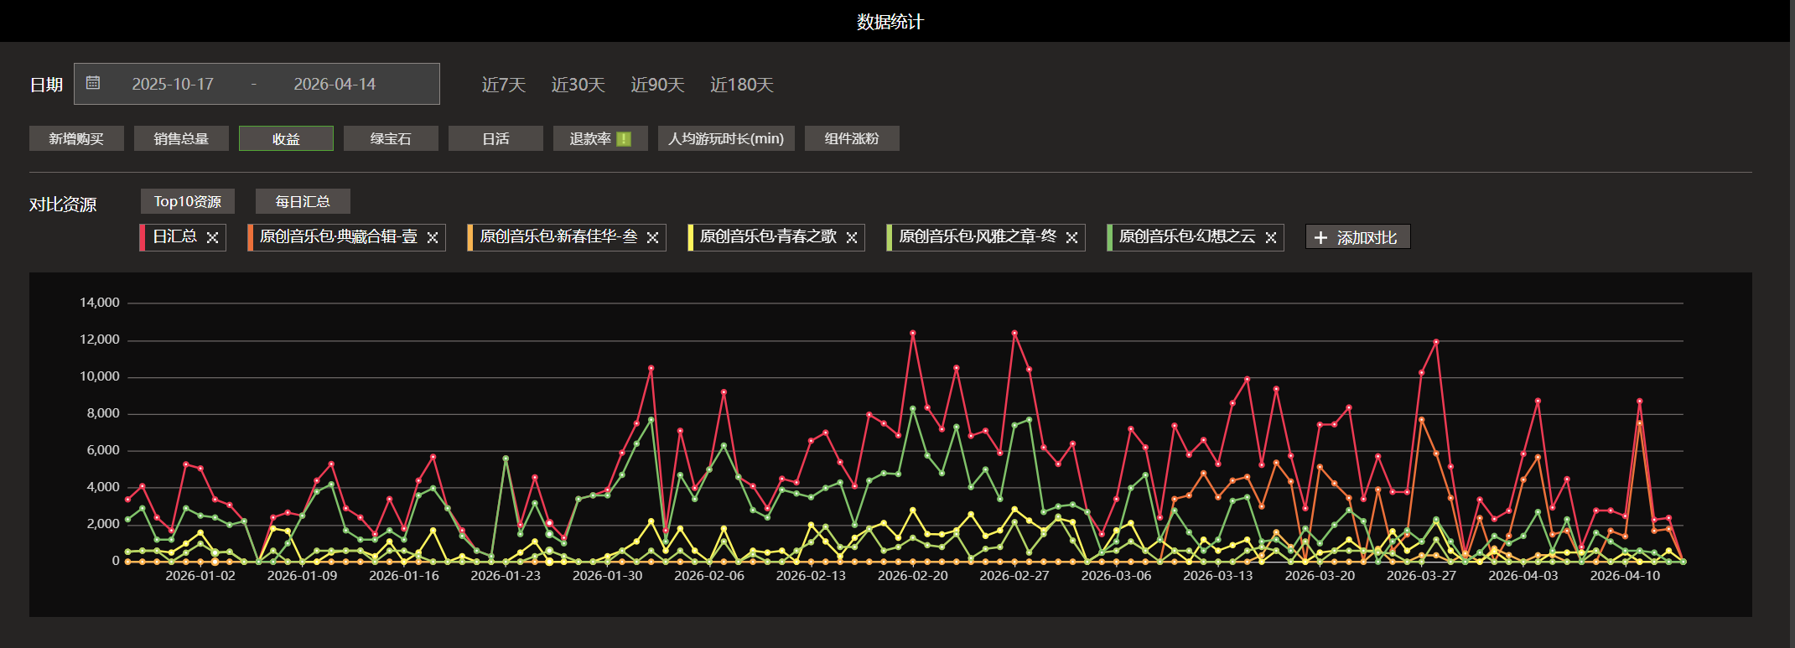1795x648 pixels.
Task: Remove 原创音乐包·典藏合辑-壹 from comparison
Action: coord(433,237)
